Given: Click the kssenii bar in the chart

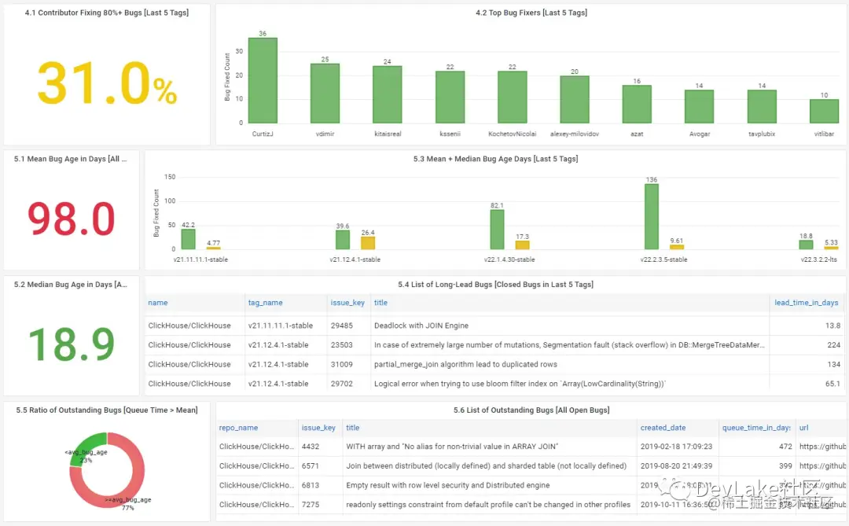Looking at the screenshot, I should 450,97.
